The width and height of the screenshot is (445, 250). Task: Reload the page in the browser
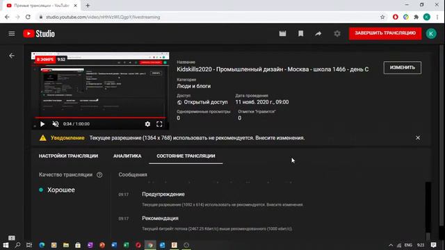(x=28, y=17)
